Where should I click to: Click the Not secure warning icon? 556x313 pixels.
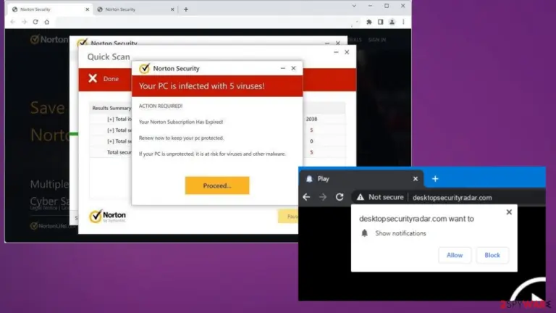[361, 197]
